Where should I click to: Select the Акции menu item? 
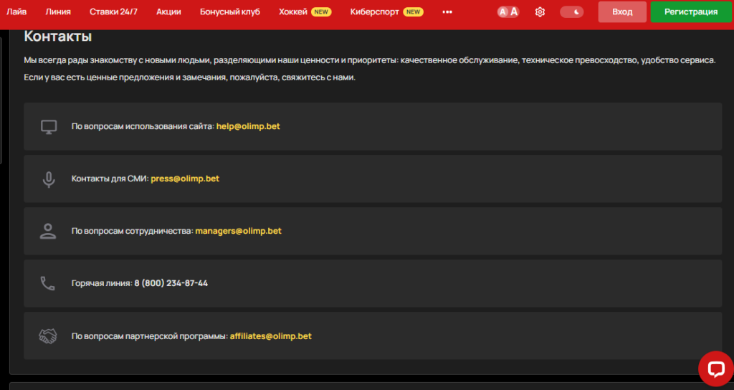pyautogui.click(x=168, y=11)
